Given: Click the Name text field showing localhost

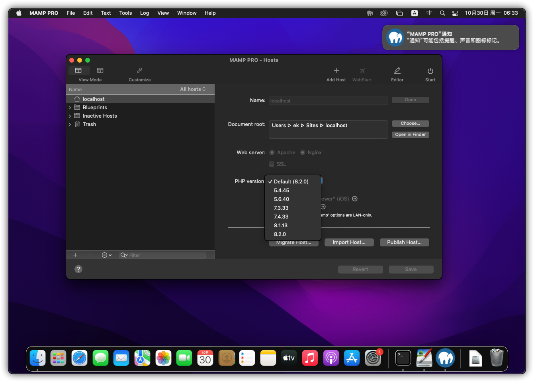Looking at the screenshot, I should click(328, 100).
